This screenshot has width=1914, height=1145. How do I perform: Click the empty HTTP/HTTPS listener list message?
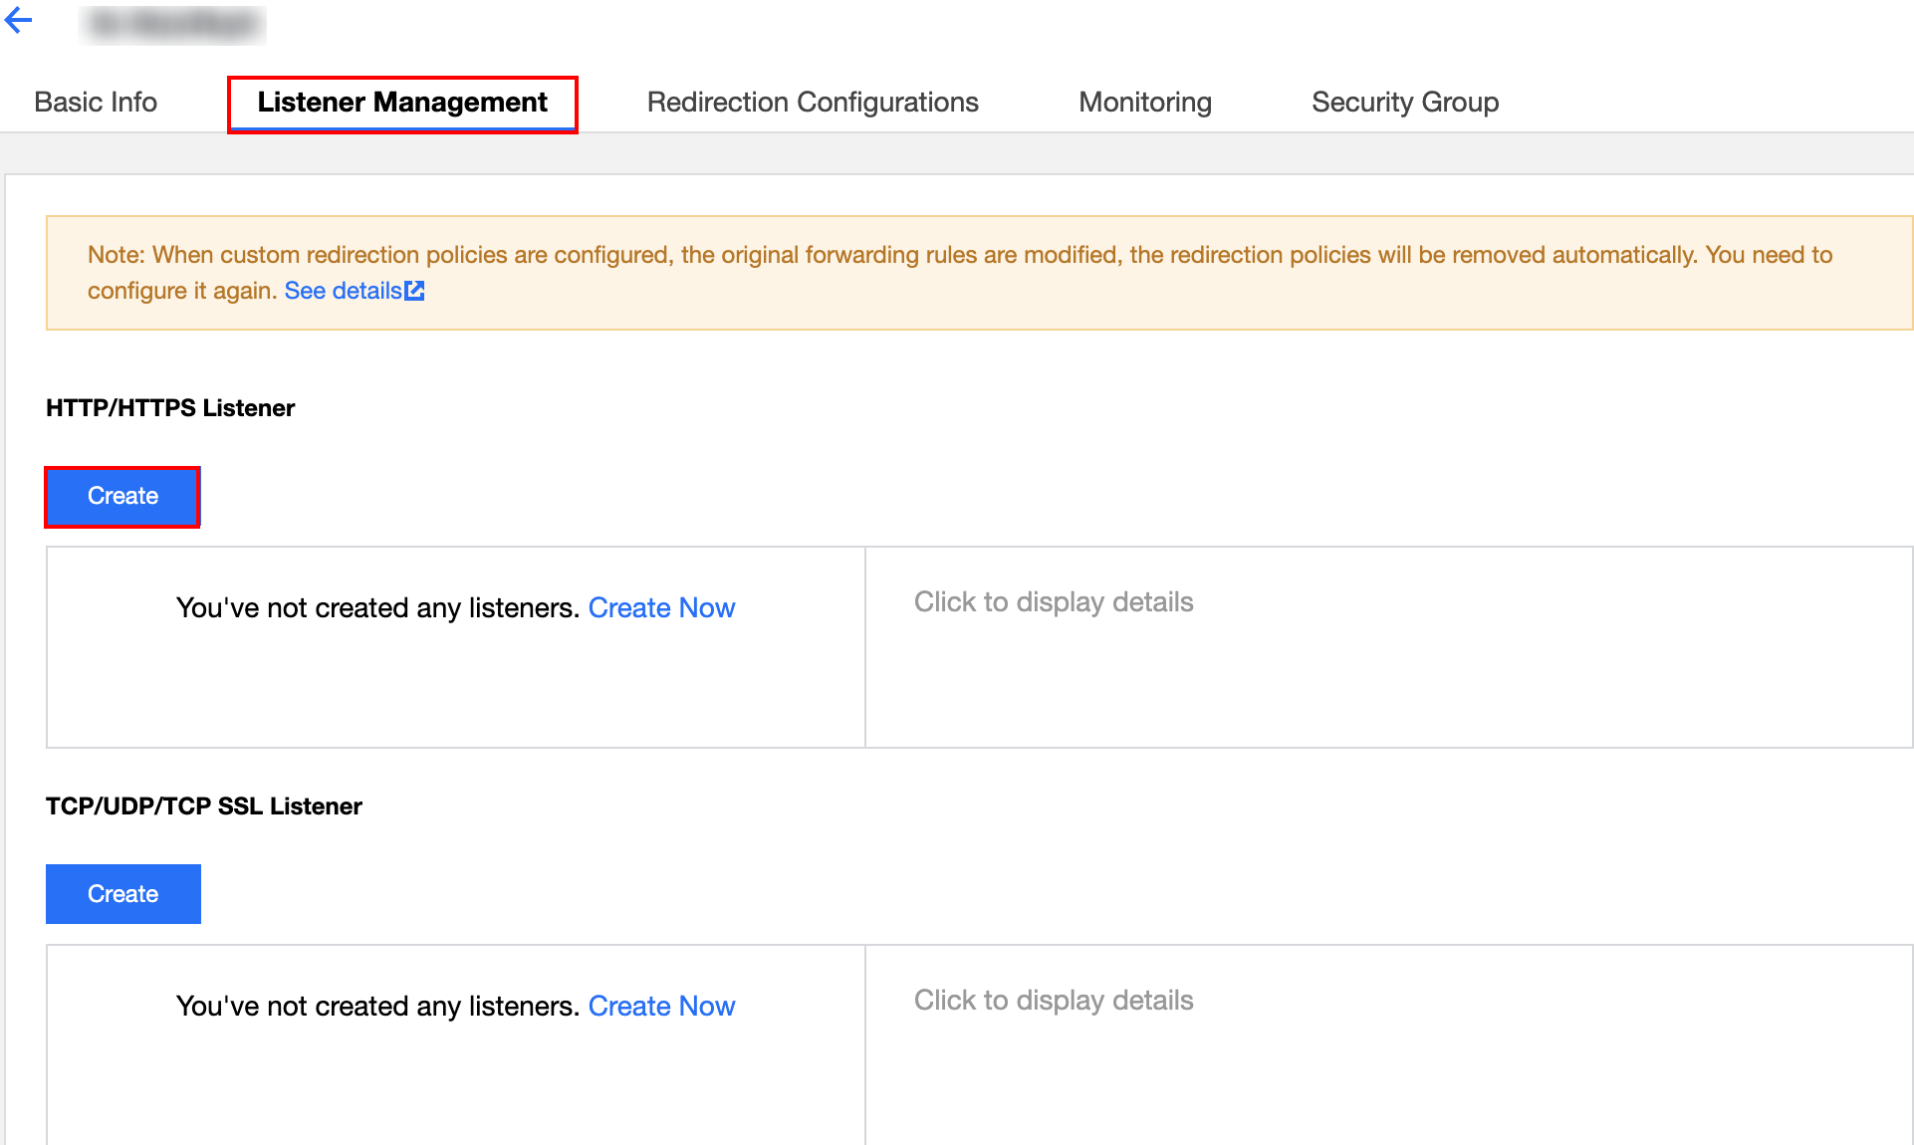pyautogui.click(x=378, y=608)
